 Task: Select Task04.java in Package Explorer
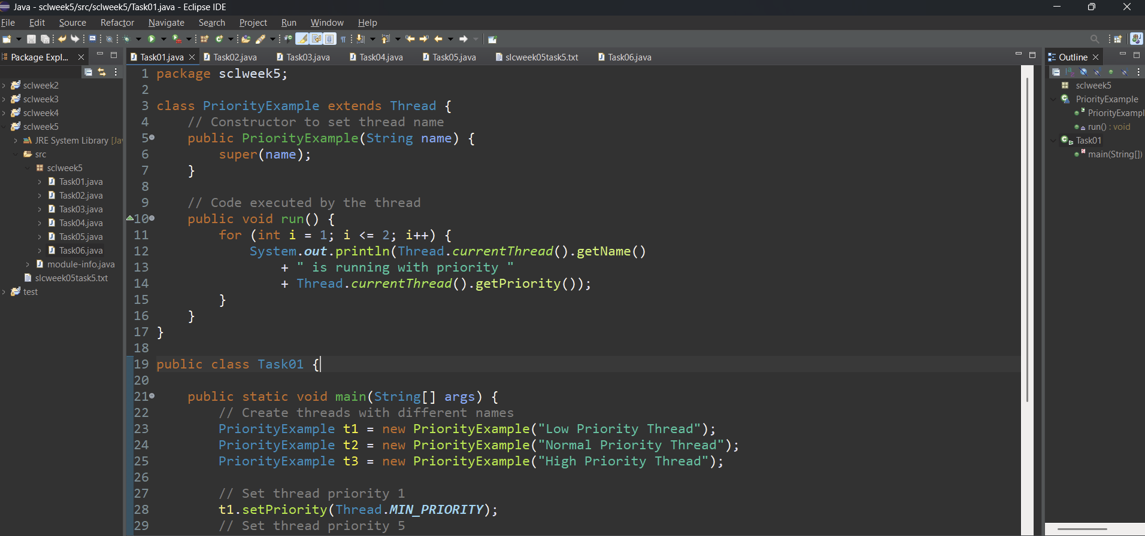81,223
